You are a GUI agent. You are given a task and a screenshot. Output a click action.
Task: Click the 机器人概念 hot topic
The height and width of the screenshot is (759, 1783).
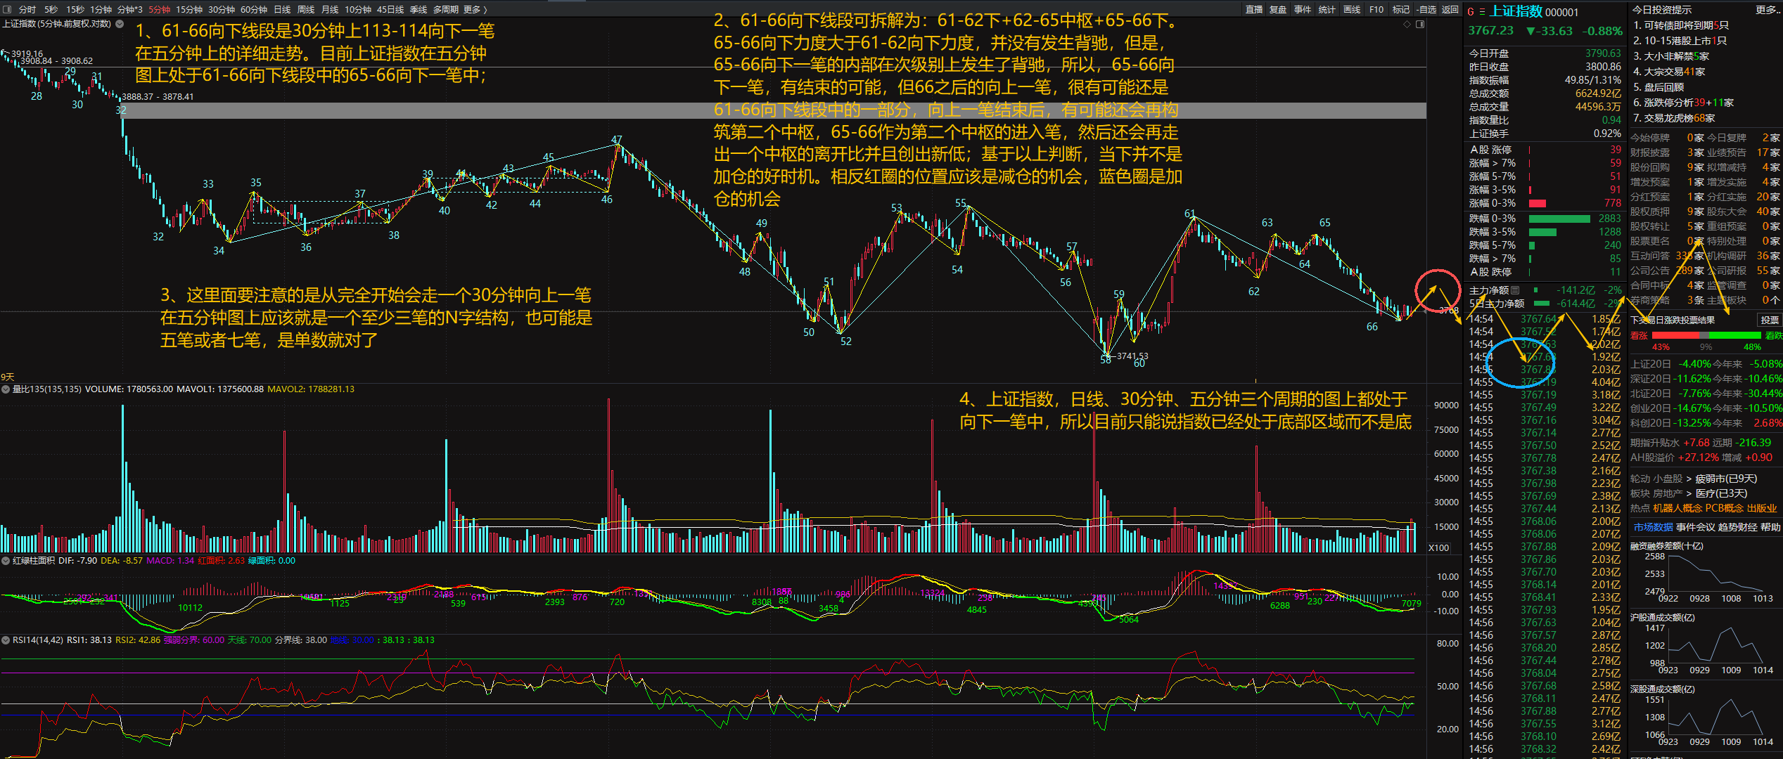(1677, 508)
